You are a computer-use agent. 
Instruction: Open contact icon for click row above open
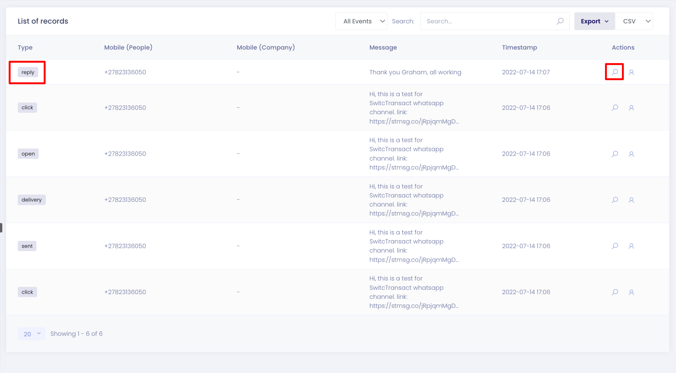pyautogui.click(x=631, y=108)
